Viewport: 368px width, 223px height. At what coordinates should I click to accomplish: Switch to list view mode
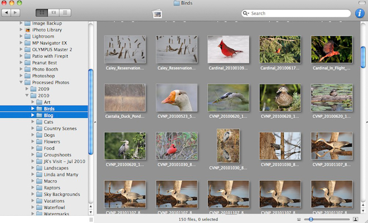[65, 13]
